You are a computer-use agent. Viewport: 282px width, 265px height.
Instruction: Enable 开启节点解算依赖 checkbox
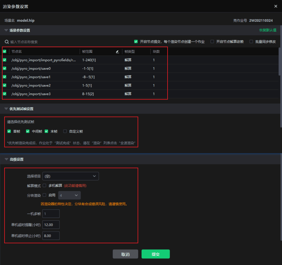[x=212, y=42]
